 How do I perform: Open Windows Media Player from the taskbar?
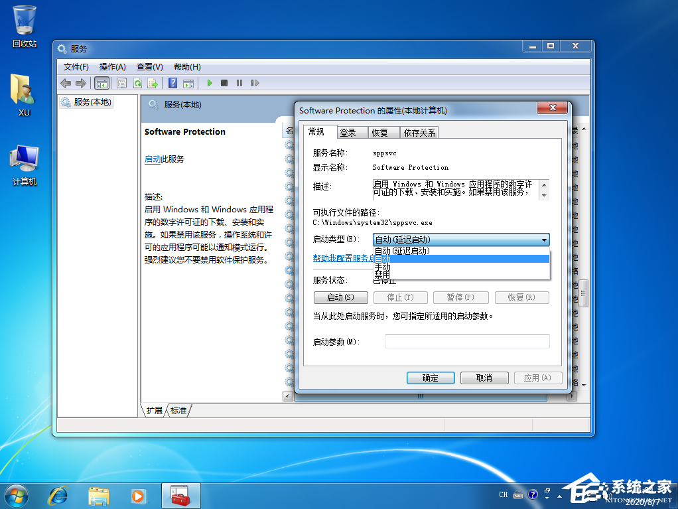tap(139, 496)
